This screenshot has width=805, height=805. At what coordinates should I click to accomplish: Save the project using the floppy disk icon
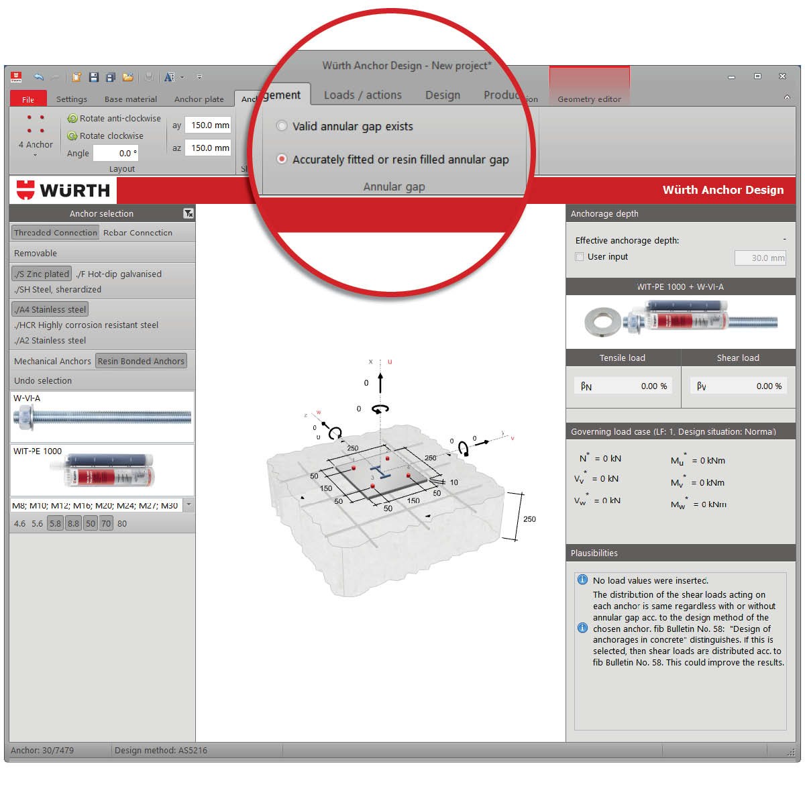tap(93, 77)
